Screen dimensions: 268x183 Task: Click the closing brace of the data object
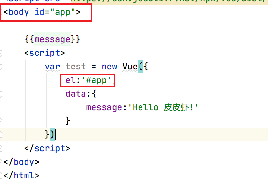pos(68,121)
